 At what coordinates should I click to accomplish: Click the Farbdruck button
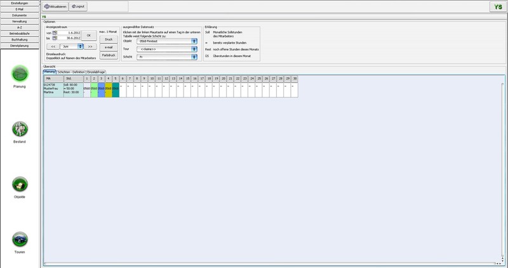109,55
